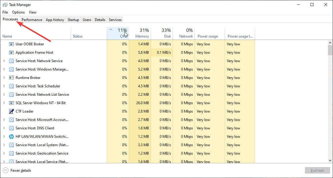The image size is (333, 178).
Task: Select the Service Host: Network List Service row
Action: (42, 95)
